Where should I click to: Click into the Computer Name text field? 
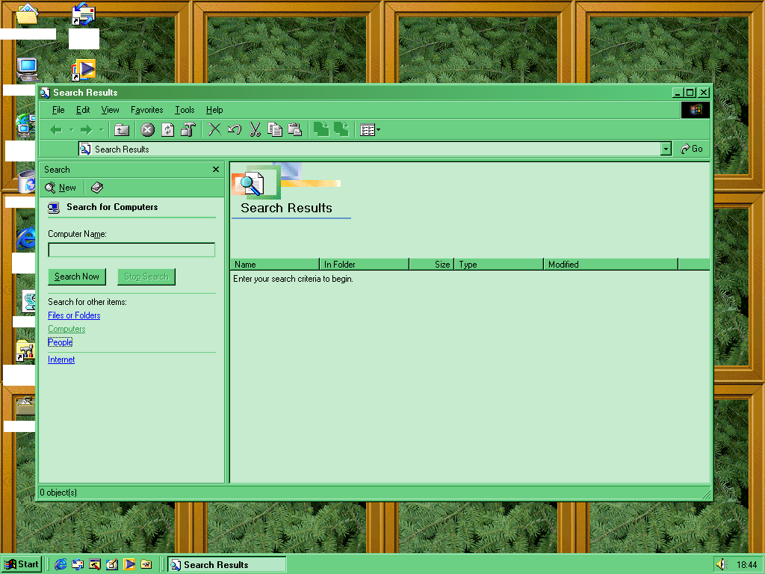coord(131,250)
